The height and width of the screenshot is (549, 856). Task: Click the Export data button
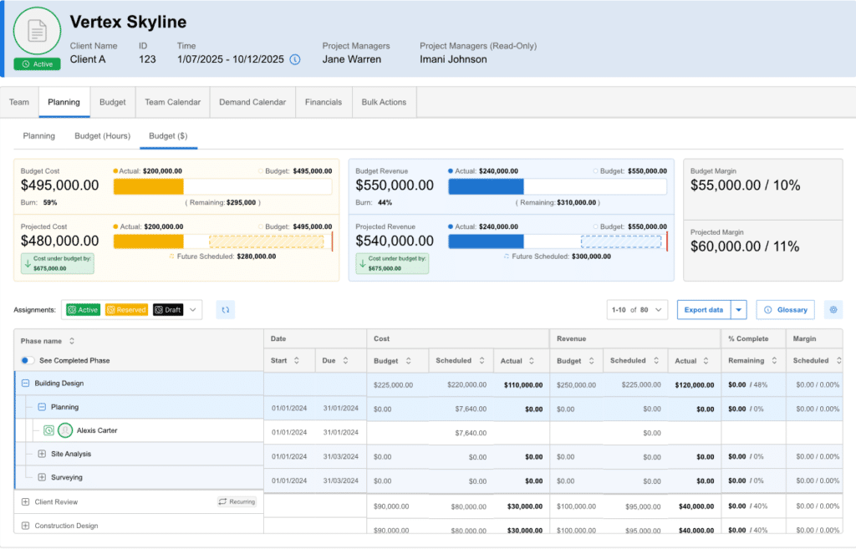coord(705,309)
